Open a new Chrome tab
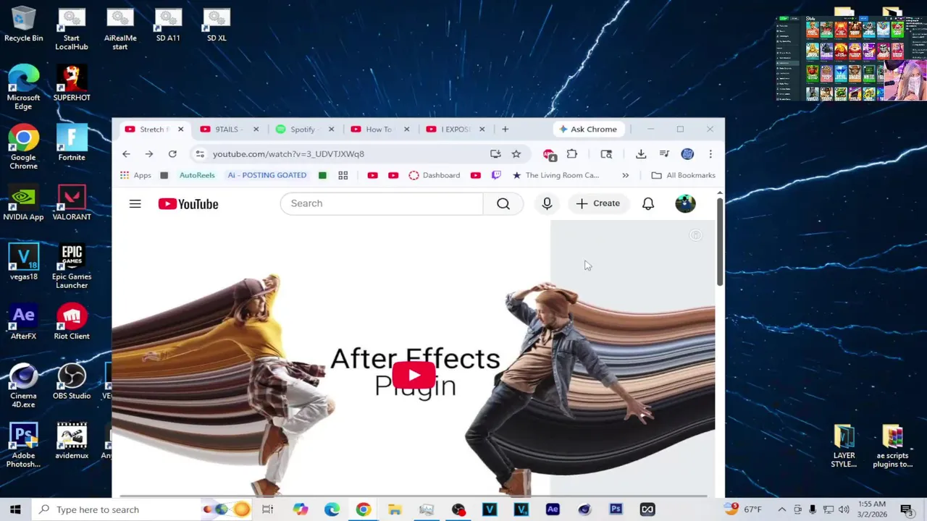 click(505, 129)
